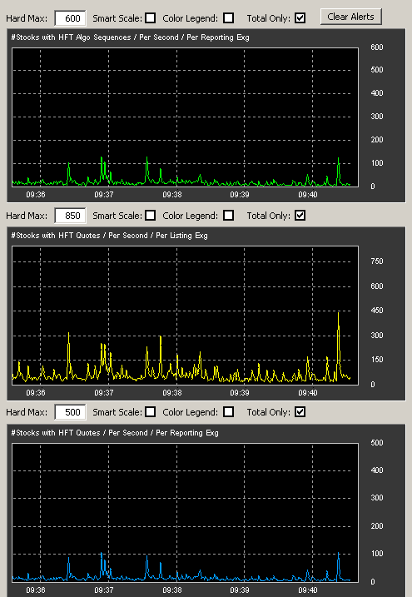Image resolution: width=412 pixels, height=597 pixels.
Task: Click the HFT Algo Sequences chart title
Action: click(130, 37)
